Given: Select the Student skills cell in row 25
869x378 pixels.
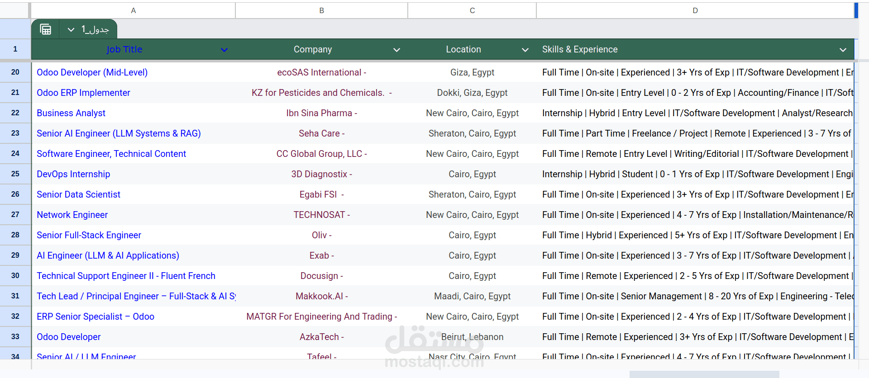Looking at the screenshot, I should click(x=695, y=174).
